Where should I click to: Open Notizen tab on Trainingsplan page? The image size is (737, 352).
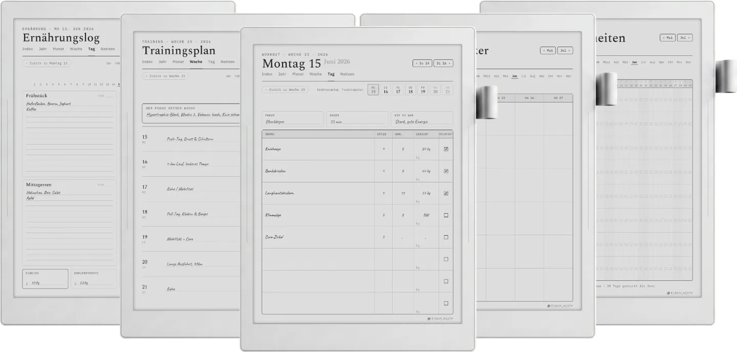pyautogui.click(x=227, y=61)
